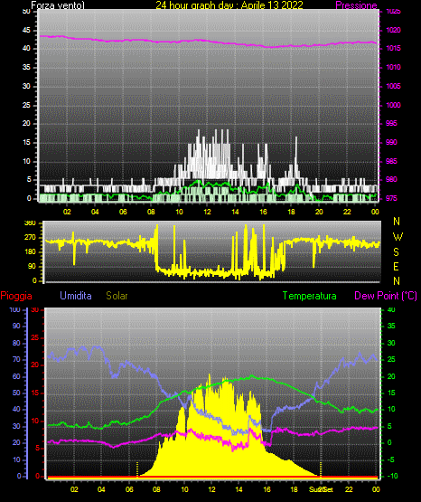
Task: Click hour 18 on wind chart axis
Action: [291, 212]
